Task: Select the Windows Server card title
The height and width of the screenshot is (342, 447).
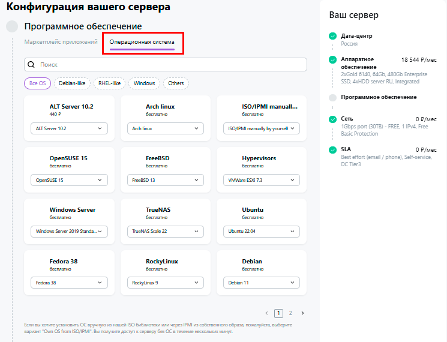Action: 73,210
